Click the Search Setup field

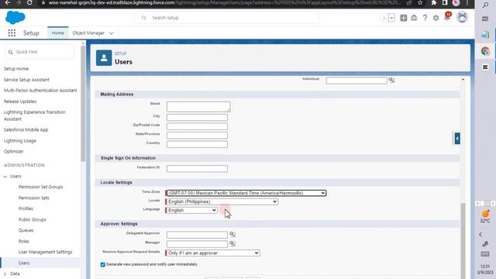(226, 18)
